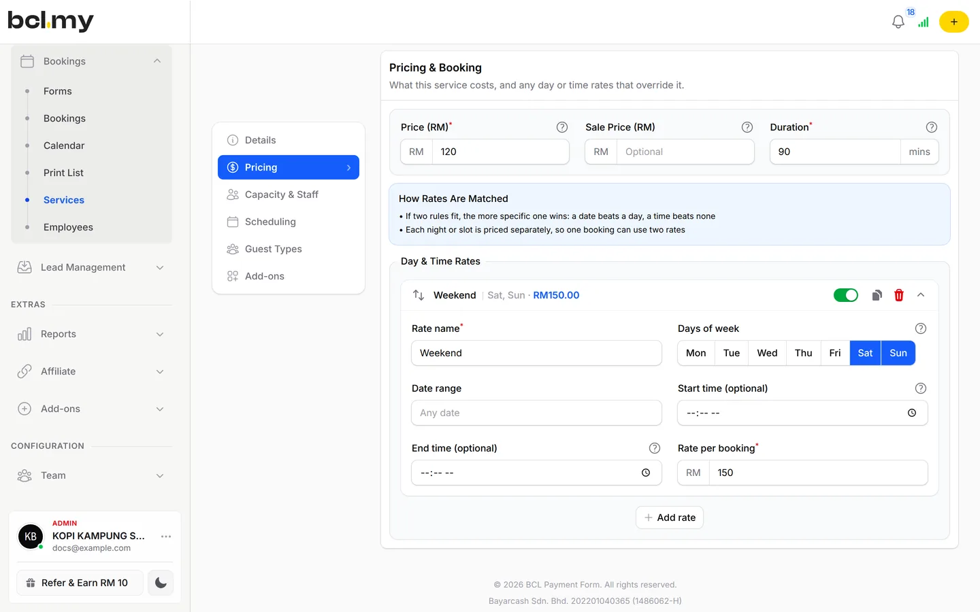Delete the Weekend rate

tap(899, 295)
